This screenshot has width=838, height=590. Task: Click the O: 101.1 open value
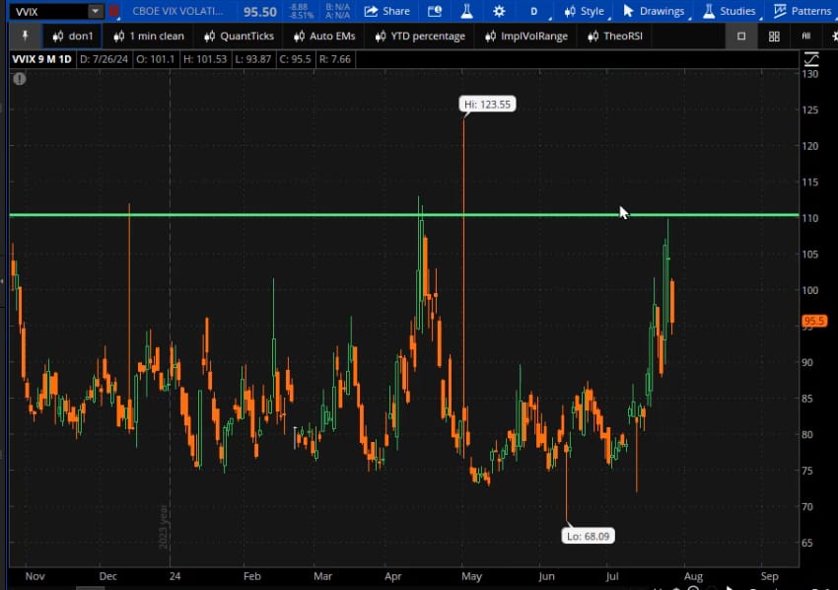(155, 59)
